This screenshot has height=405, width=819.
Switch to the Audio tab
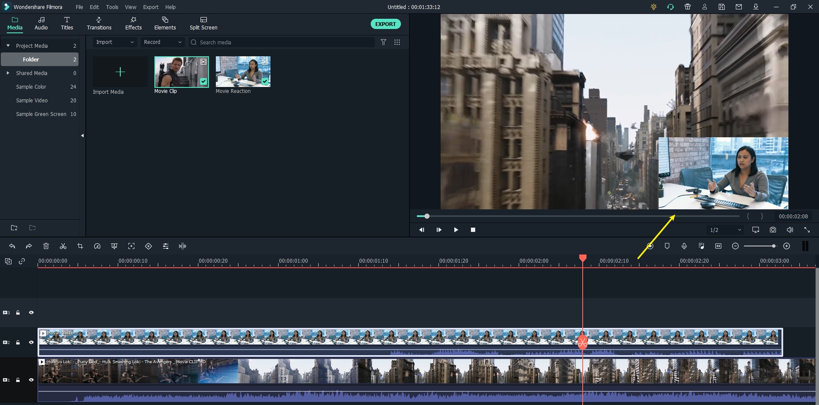tap(41, 23)
